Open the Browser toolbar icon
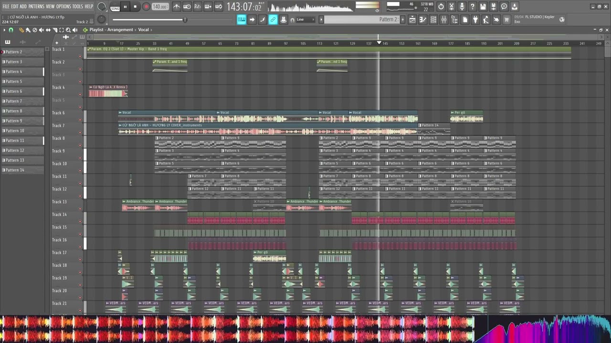 coord(454,20)
